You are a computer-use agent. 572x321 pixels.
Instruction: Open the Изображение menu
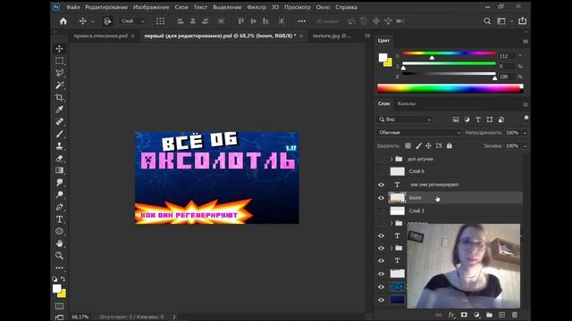tap(151, 7)
